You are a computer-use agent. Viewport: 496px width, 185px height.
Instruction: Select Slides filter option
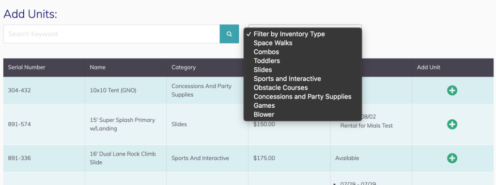coord(303,70)
